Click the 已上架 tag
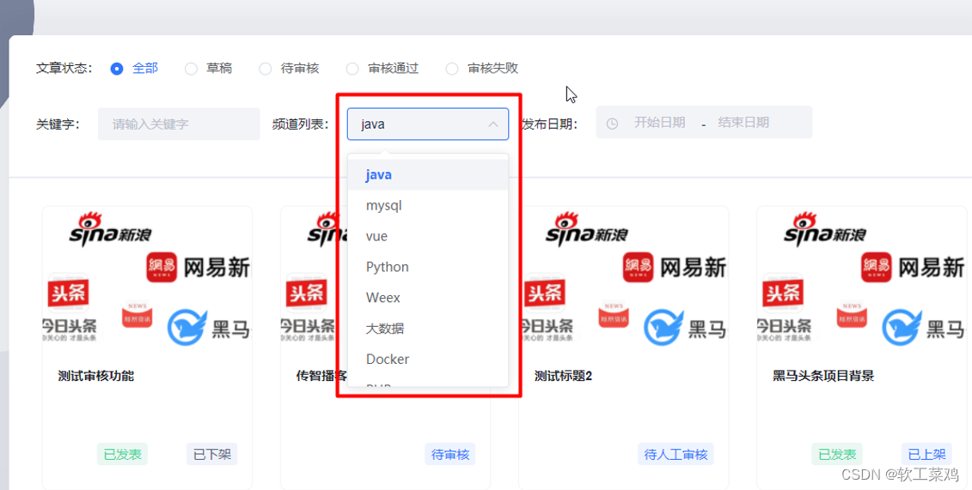The height and width of the screenshot is (490, 972). pos(926,454)
